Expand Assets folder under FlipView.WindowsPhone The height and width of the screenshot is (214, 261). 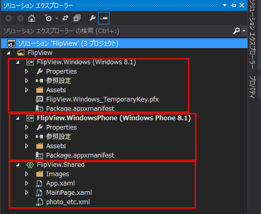point(26,146)
